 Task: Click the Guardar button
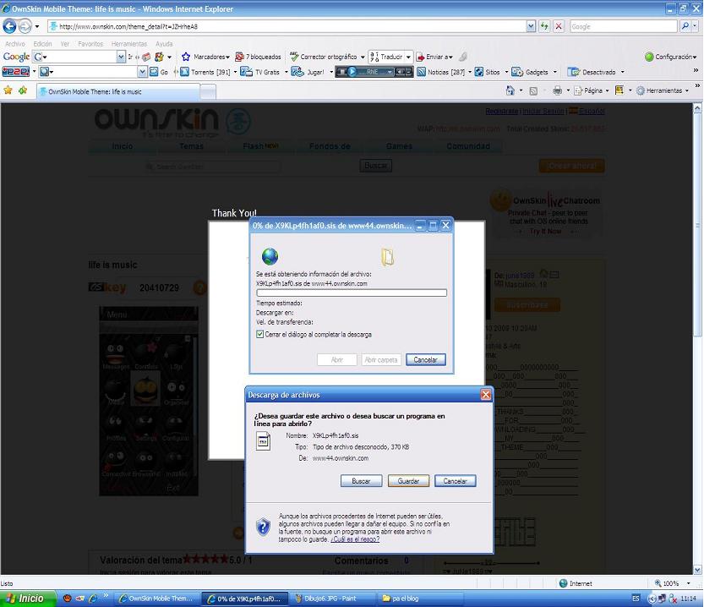tap(408, 481)
